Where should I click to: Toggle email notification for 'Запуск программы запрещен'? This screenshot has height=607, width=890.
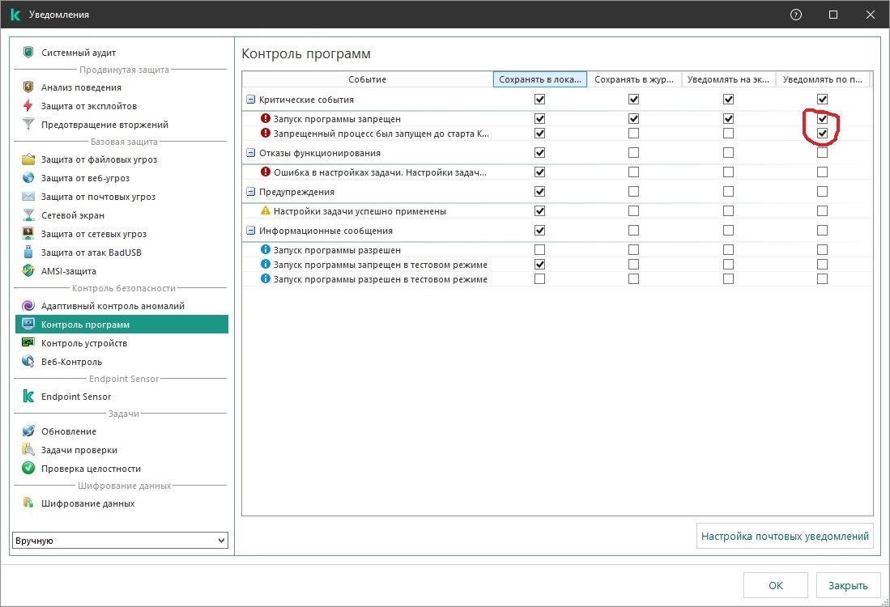[822, 119]
